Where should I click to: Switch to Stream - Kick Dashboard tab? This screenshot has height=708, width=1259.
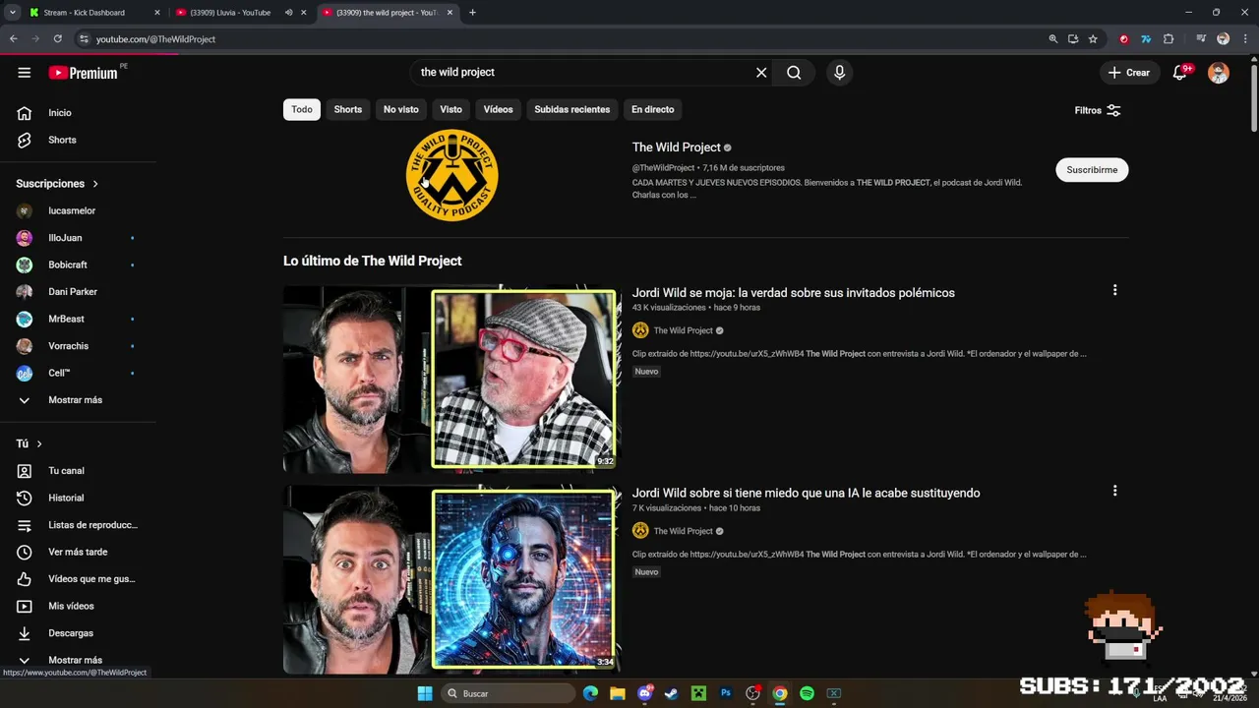[x=93, y=13]
